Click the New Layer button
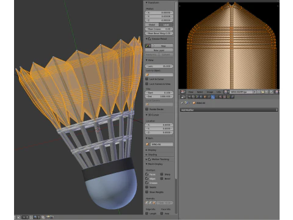This screenshot has height=220, width=293. tap(159, 50)
